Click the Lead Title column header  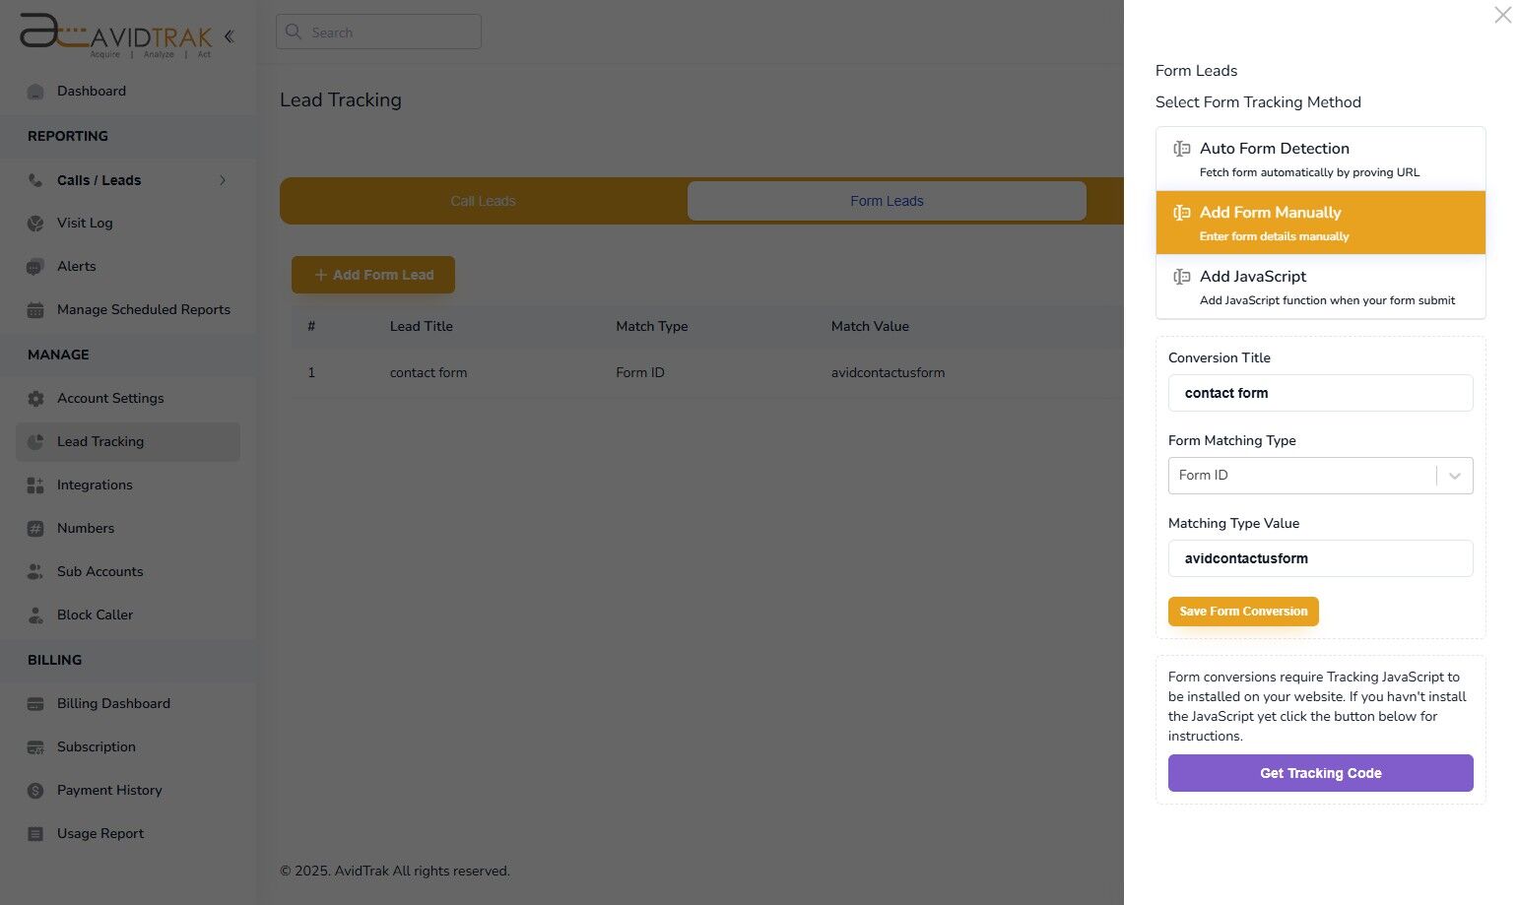[x=422, y=327]
